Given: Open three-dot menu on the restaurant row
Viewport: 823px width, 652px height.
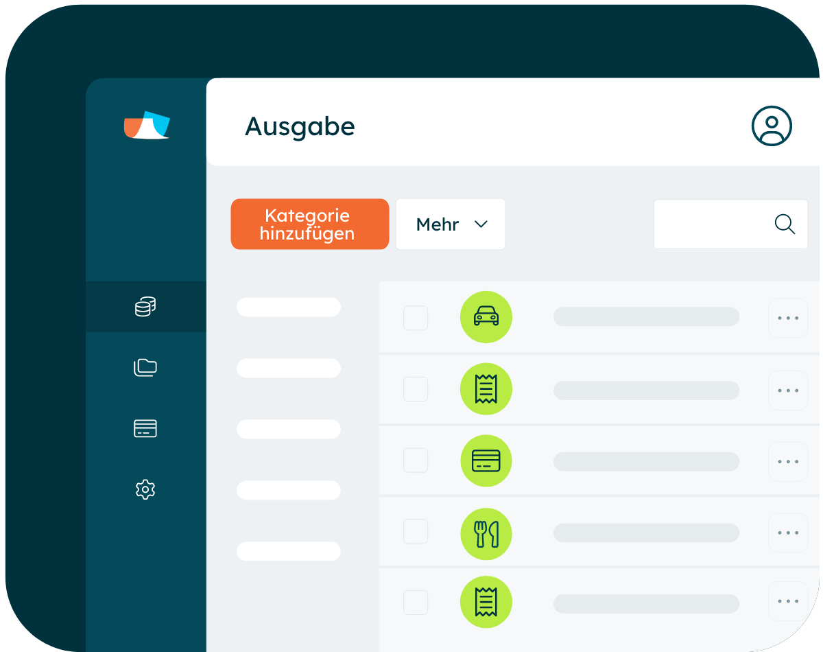Looking at the screenshot, I should [788, 533].
